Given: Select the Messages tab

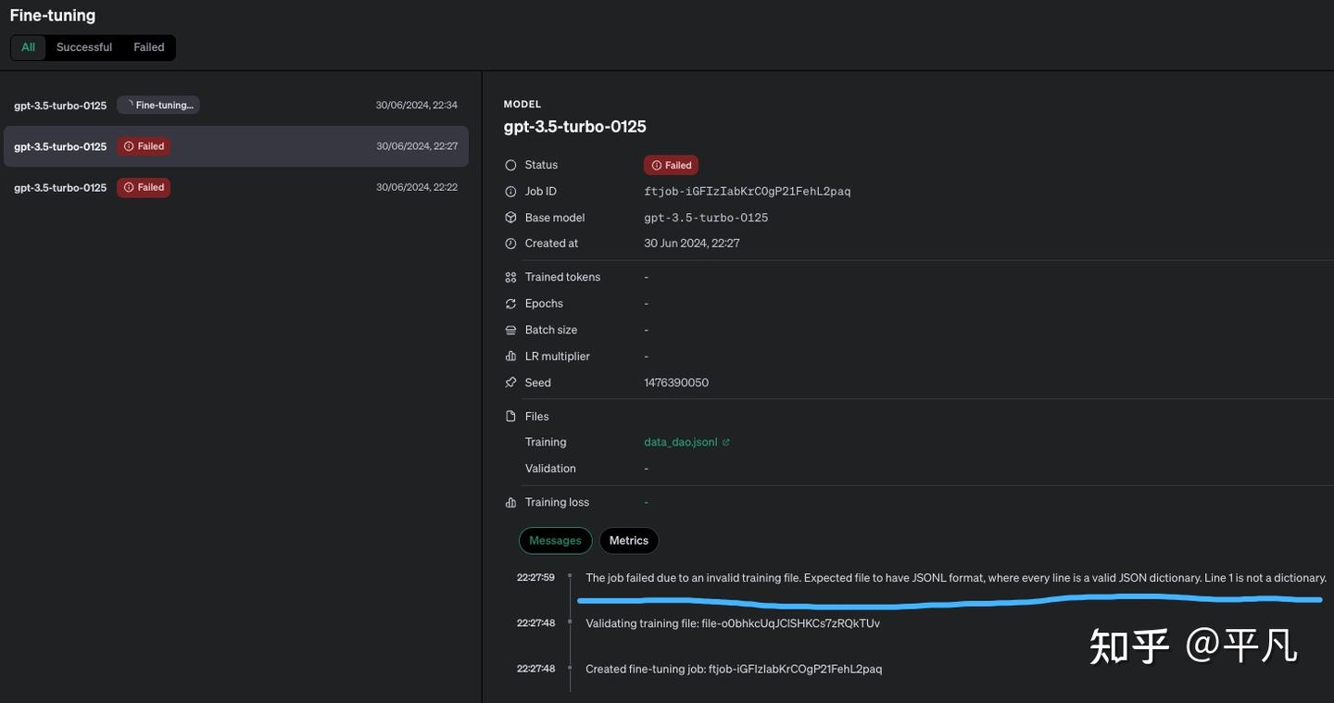Looking at the screenshot, I should [555, 541].
